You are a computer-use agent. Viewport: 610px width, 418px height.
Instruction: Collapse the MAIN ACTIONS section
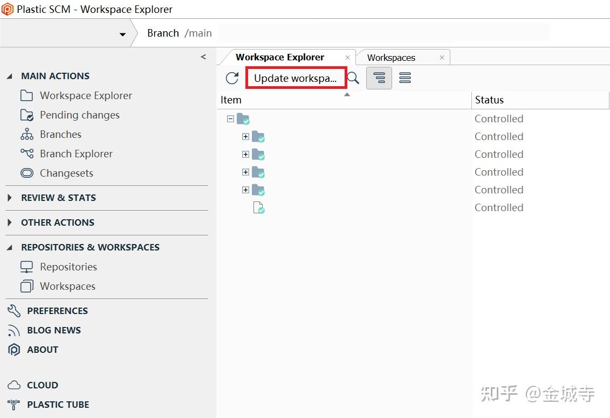coord(10,76)
